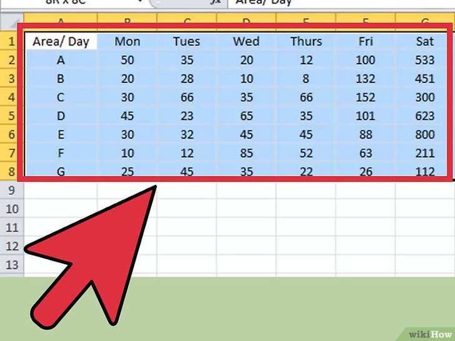The image size is (455, 341).
Task: Select the cell containing 533
Action: pos(425,60)
